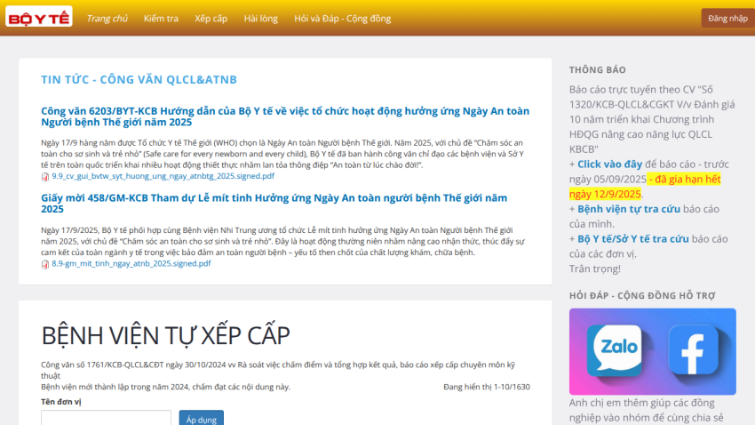Click 'Đang hiển thị 1-10/1630' text
Screen dimensions: 755x425
tap(487, 387)
